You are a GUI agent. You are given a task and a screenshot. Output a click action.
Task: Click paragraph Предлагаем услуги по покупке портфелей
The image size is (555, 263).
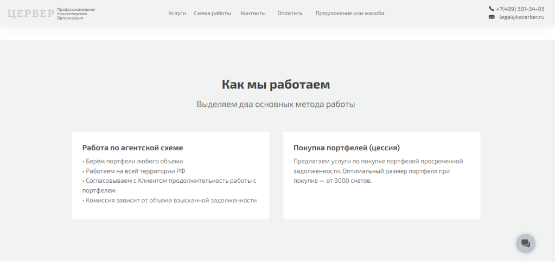tap(378, 171)
